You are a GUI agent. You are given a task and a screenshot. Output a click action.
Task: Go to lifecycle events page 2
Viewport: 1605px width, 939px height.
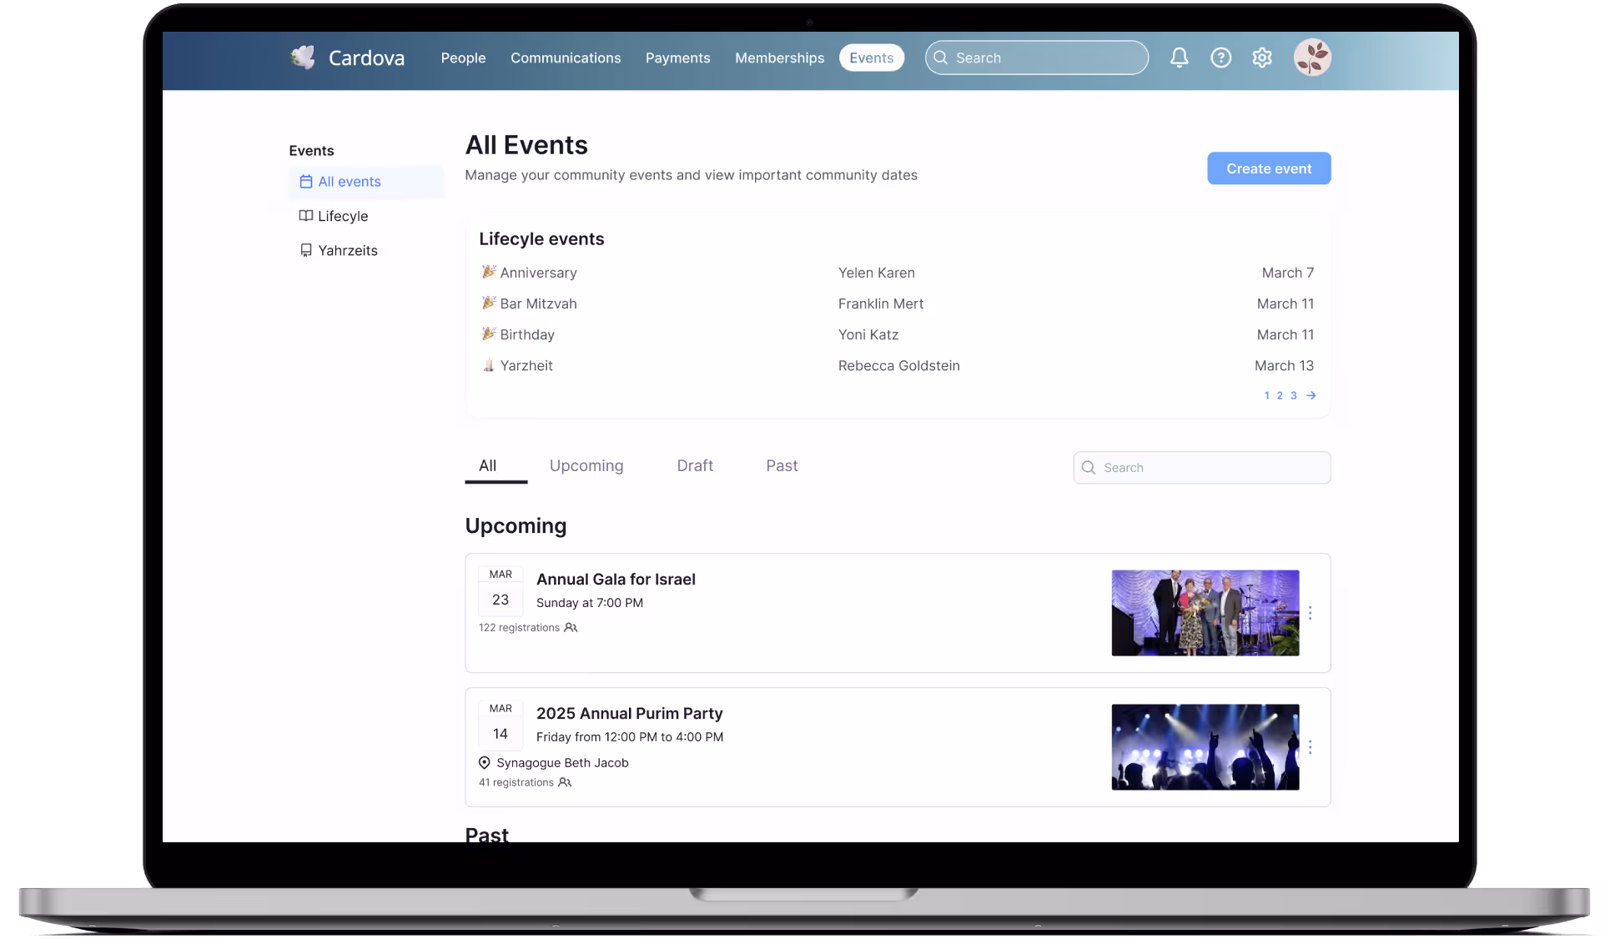click(x=1280, y=395)
